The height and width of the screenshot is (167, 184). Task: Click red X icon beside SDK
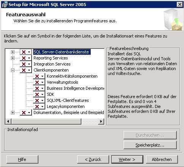click(37, 94)
